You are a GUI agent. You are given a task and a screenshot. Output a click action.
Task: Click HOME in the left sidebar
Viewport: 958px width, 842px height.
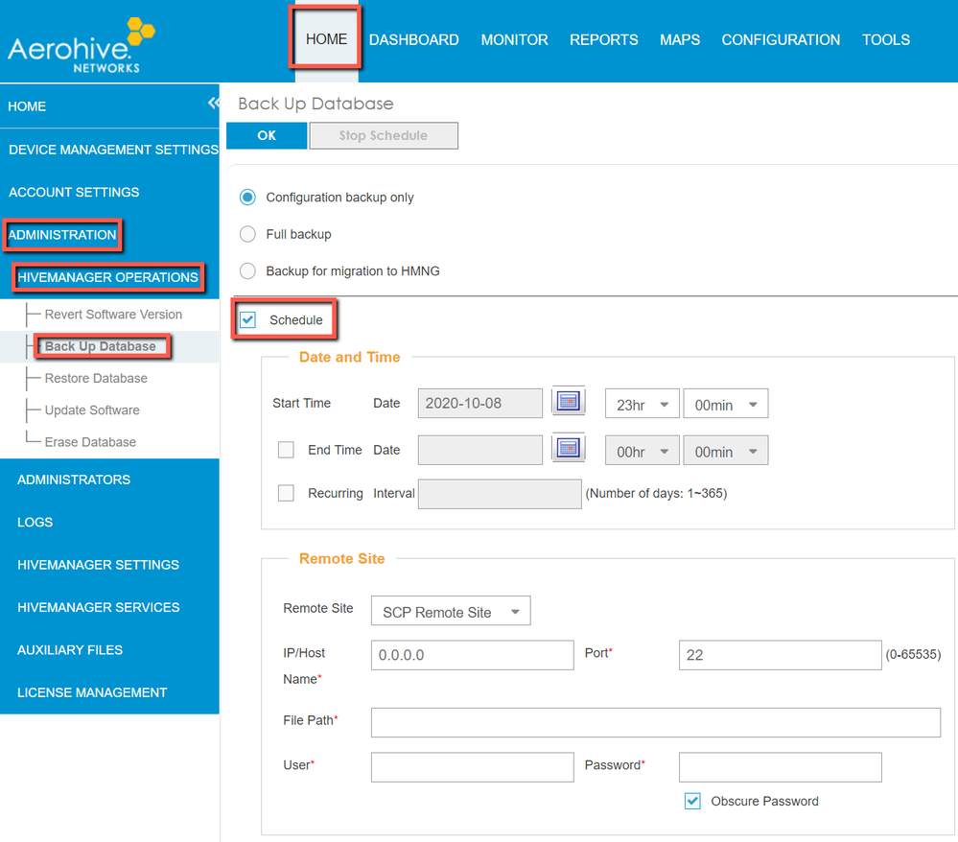click(x=27, y=106)
